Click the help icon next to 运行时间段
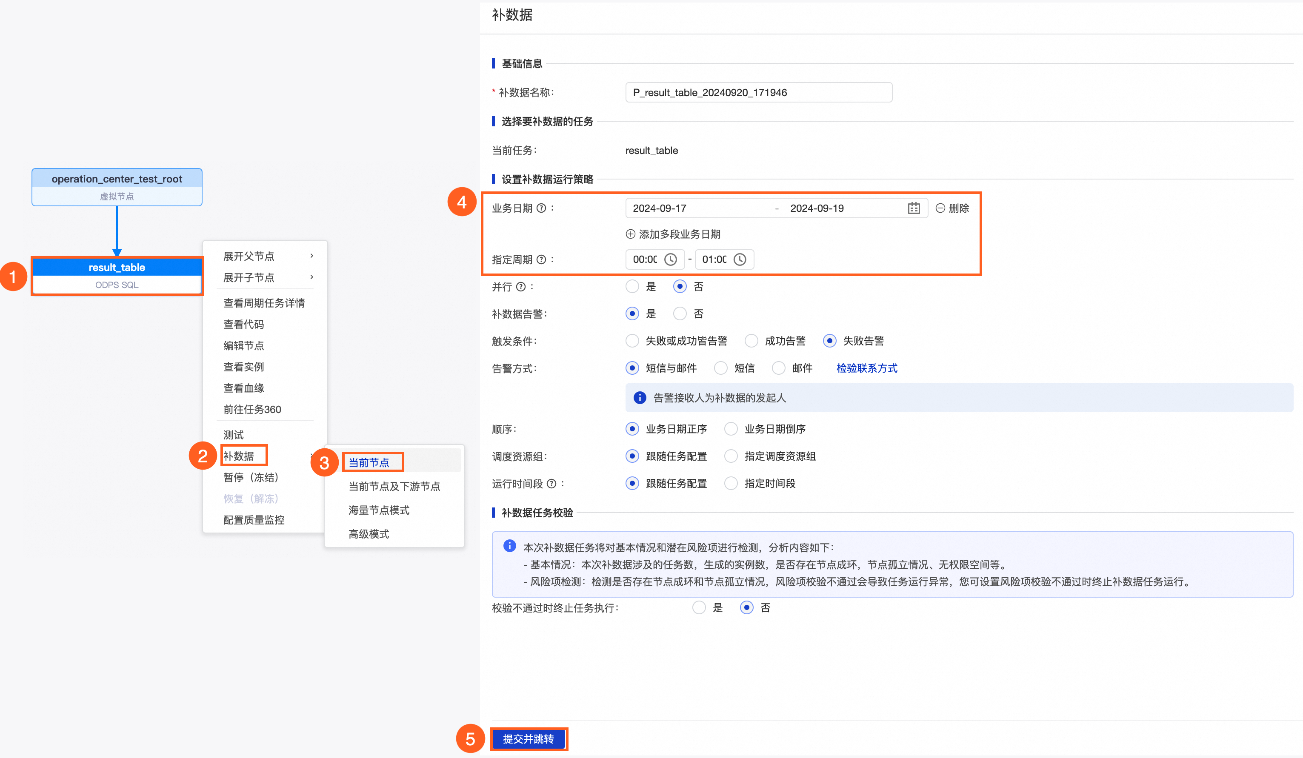 (551, 484)
